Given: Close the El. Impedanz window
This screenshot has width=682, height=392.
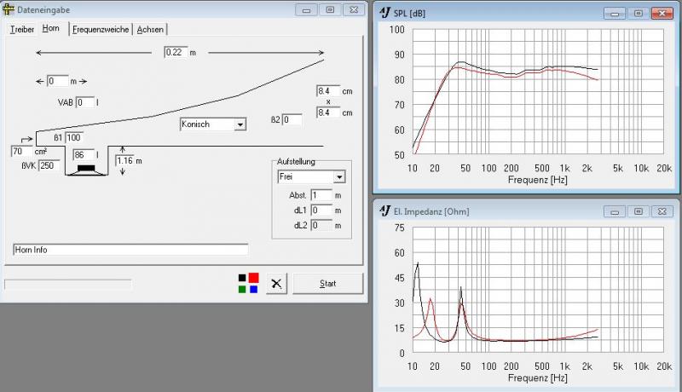Looking at the screenshot, I should pyautogui.click(x=662, y=211).
